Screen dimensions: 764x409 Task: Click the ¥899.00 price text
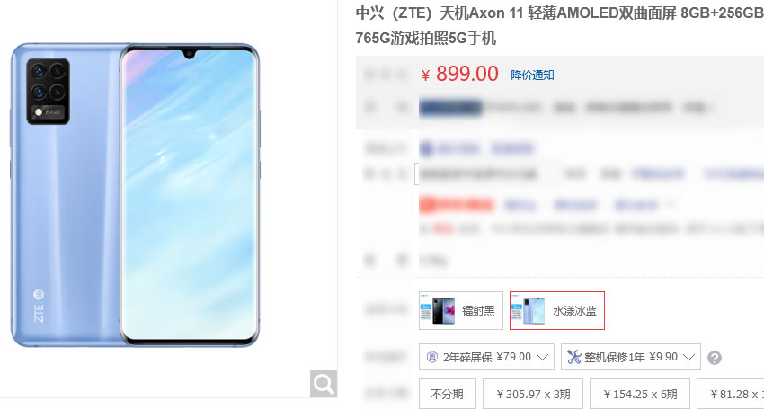(x=460, y=74)
